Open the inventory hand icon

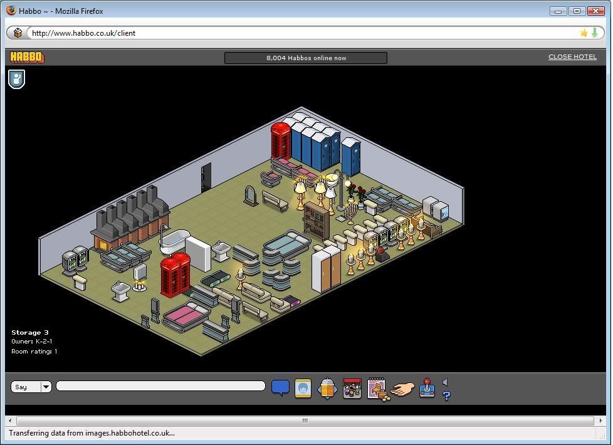tap(402, 389)
